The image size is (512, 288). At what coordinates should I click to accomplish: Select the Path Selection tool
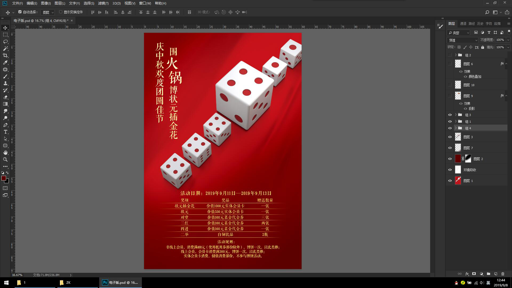[5, 139]
